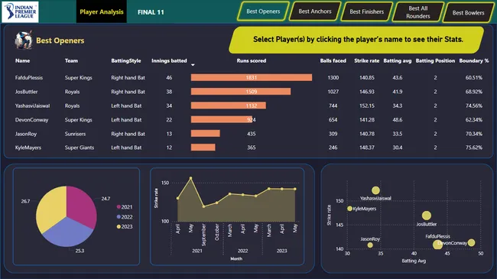Click the 26.7 pie chart data label

click(x=25, y=201)
